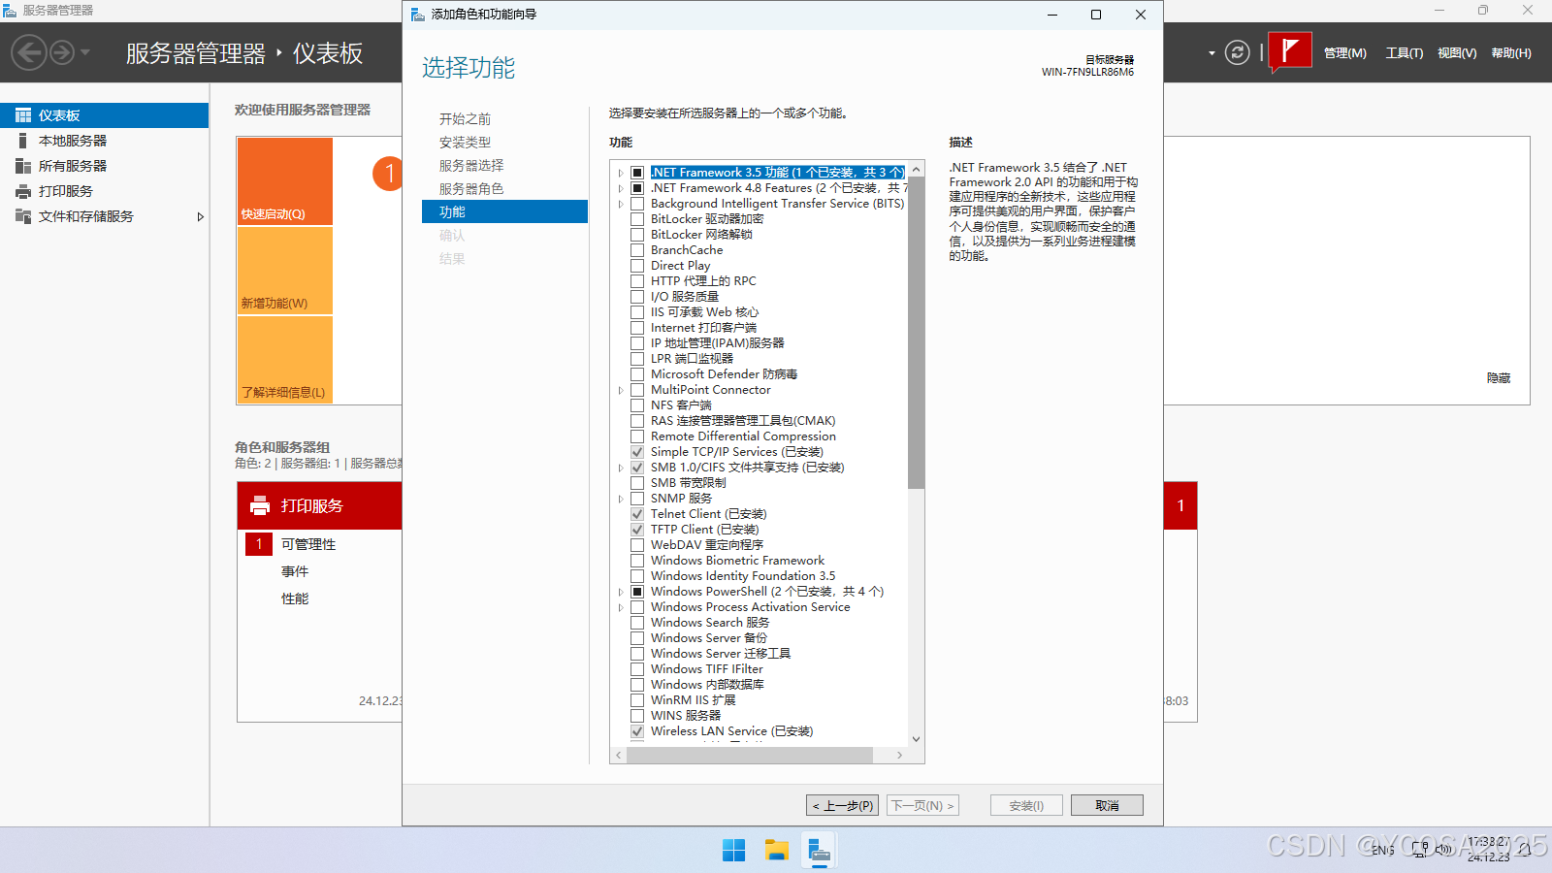Open navigation history dropdown arrow
Screen dimensions: 1552x873
click(85, 52)
